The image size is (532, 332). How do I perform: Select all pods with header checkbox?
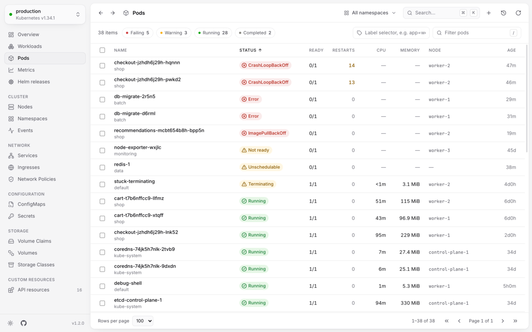[x=102, y=50]
